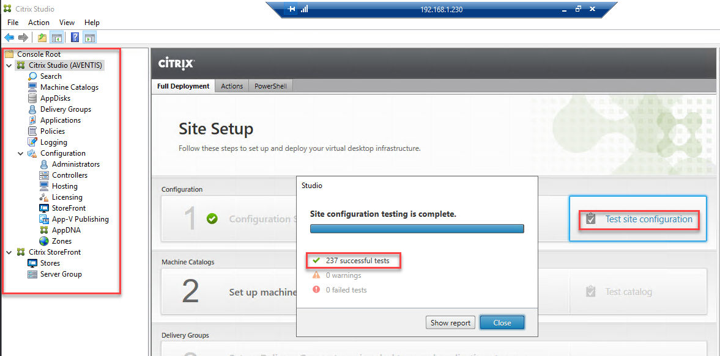This screenshot has width=720, height=356.
Task: Open Help using the question mark toolbar icon
Action: [x=74, y=37]
